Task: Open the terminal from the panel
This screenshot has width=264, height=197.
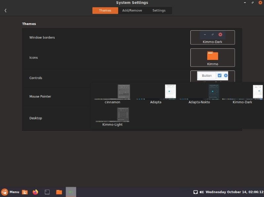Action: tap(47, 192)
